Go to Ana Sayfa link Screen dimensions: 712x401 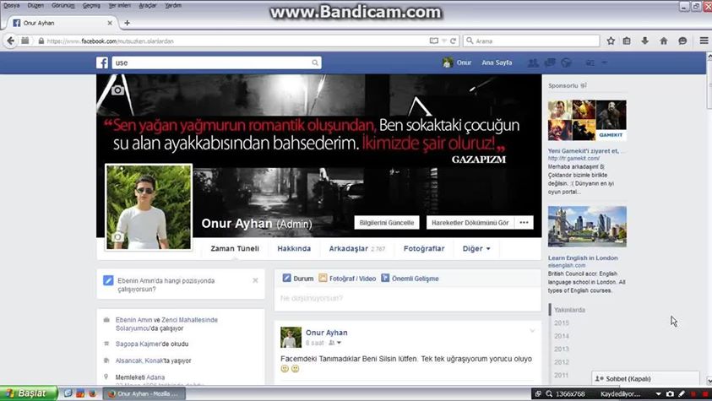tap(497, 62)
